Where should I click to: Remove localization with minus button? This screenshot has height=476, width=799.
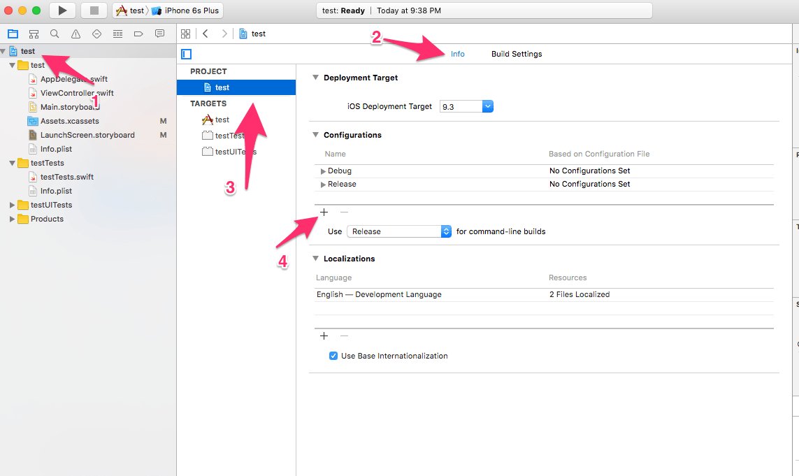pyautogui.click(x=344, y=336)
